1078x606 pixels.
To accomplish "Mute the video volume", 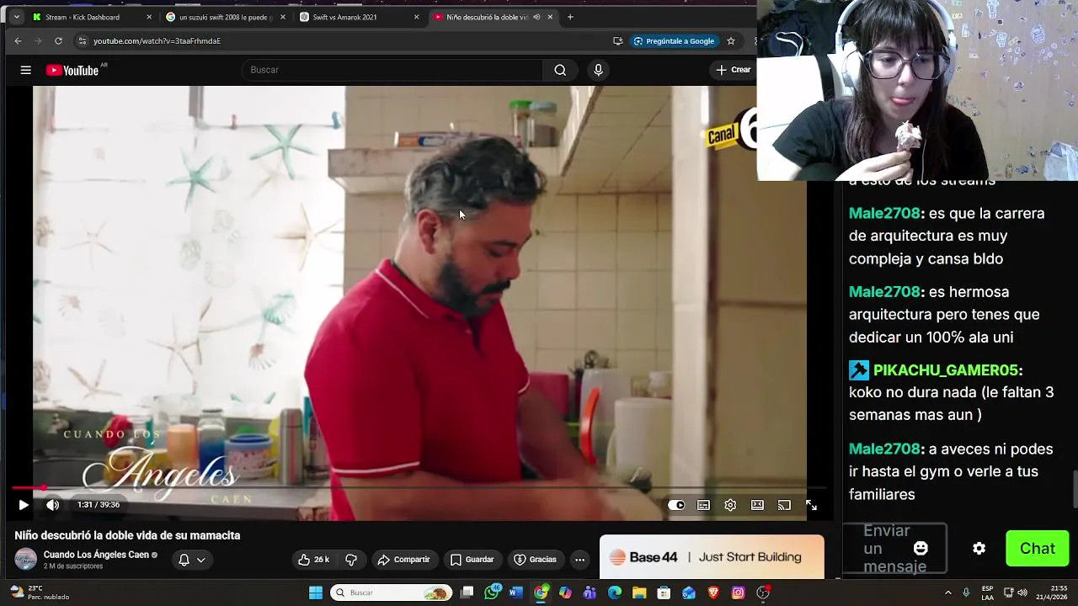I will 52,505.
